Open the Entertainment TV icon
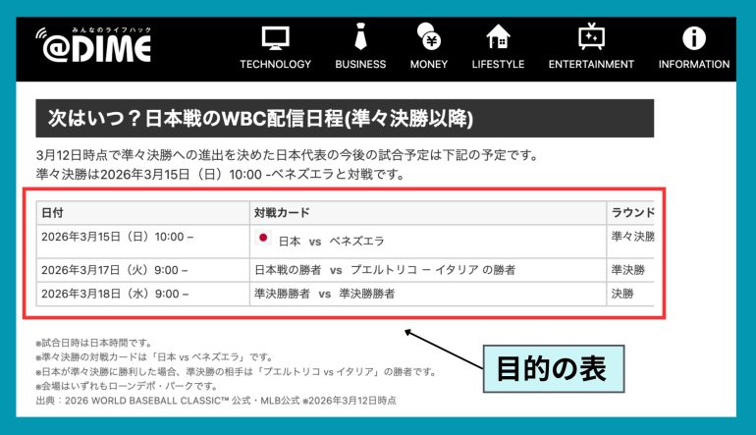The image size is (756, 435). coord(591,36)
